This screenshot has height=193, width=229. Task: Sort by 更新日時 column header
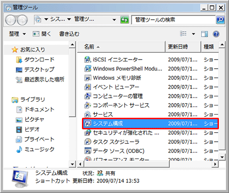click(183, 47)
